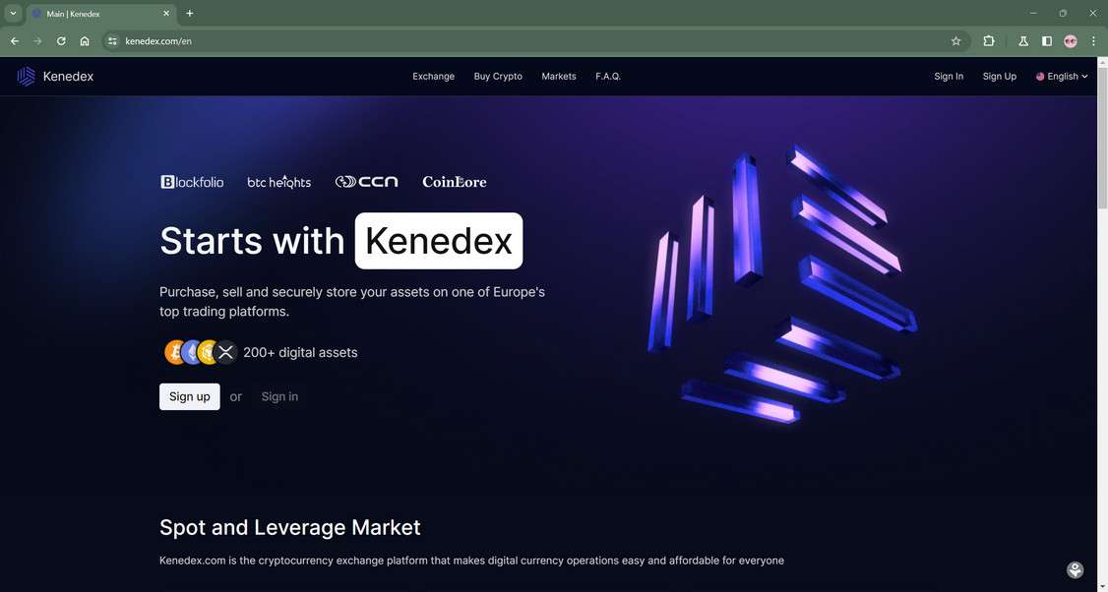The width and height of the screenshot is (1108, 592).
Task: Open the tab search dropdown arrow
Action: click(x=13, y=14)
